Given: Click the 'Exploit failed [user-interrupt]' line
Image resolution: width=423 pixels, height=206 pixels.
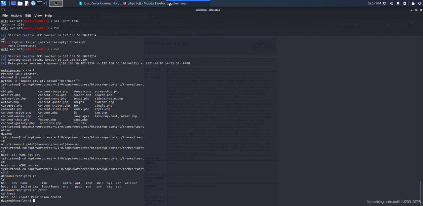Looking at the screenshot, I should (43, 42).
